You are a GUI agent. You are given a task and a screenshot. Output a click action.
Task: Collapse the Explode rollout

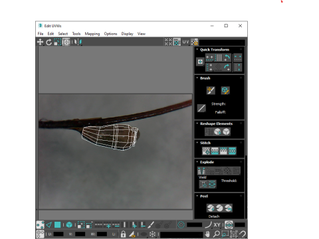[x=197, y=162]
